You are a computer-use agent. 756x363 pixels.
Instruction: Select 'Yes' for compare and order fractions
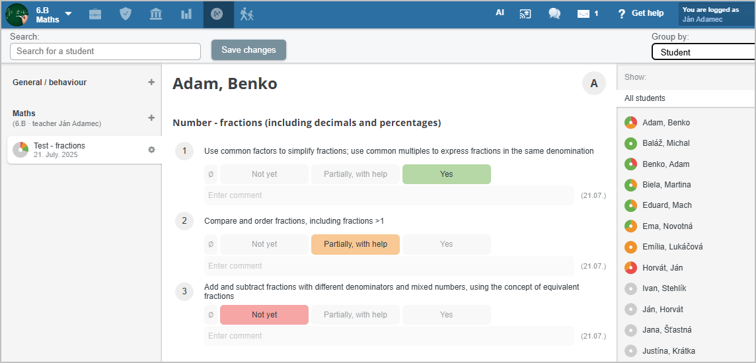click(x=447, y=244)
